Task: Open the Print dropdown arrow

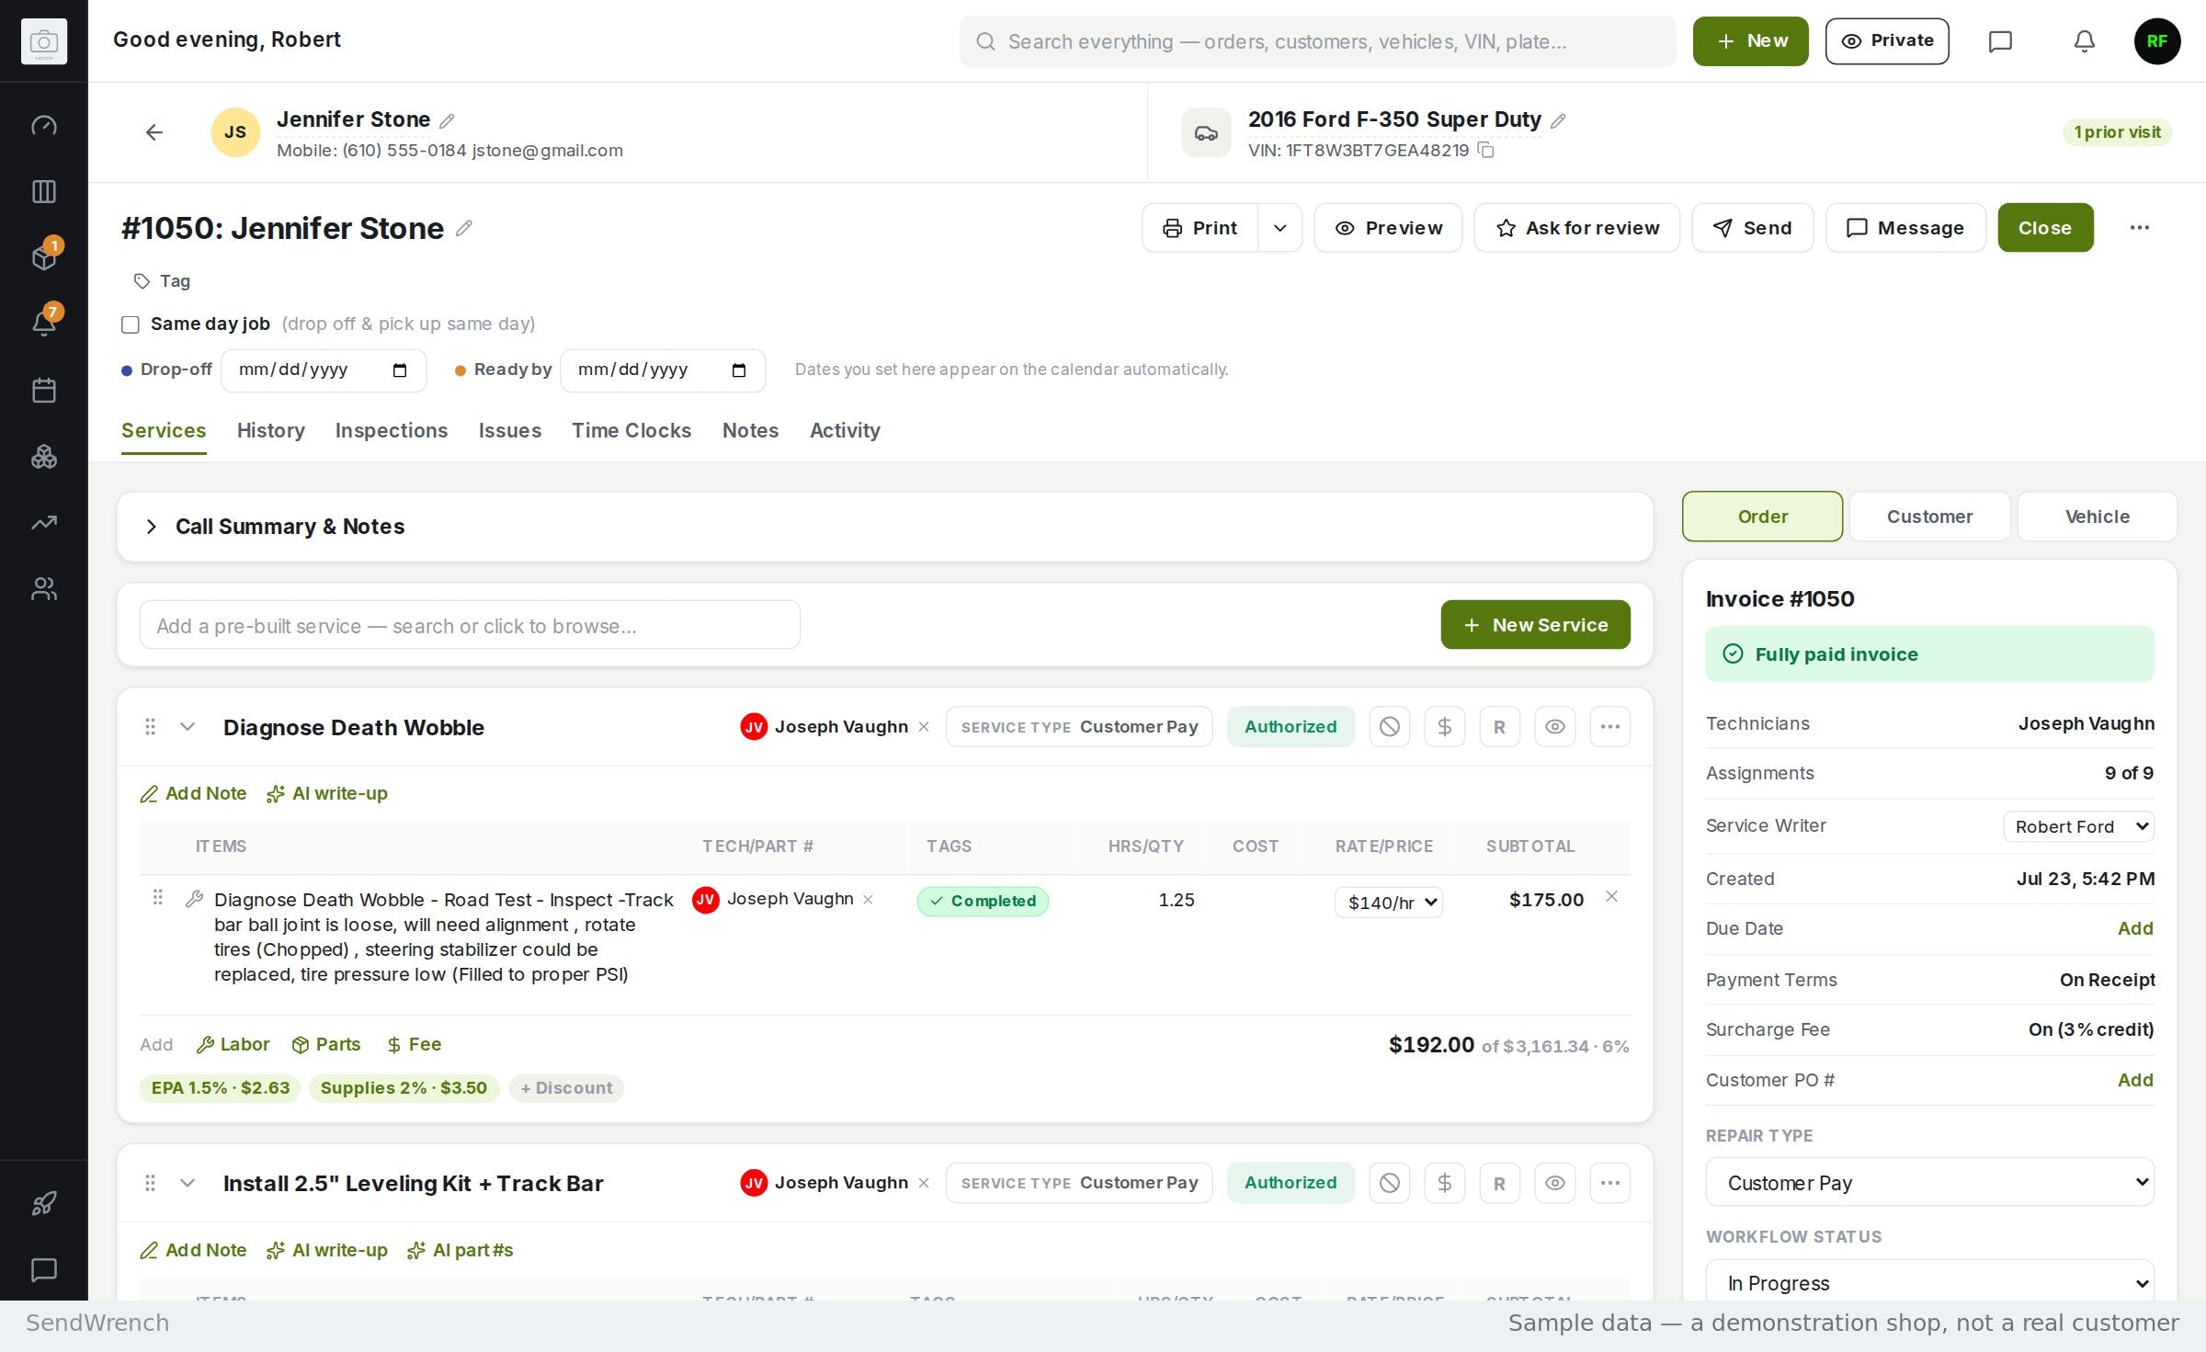Action: pos(1279,228)
